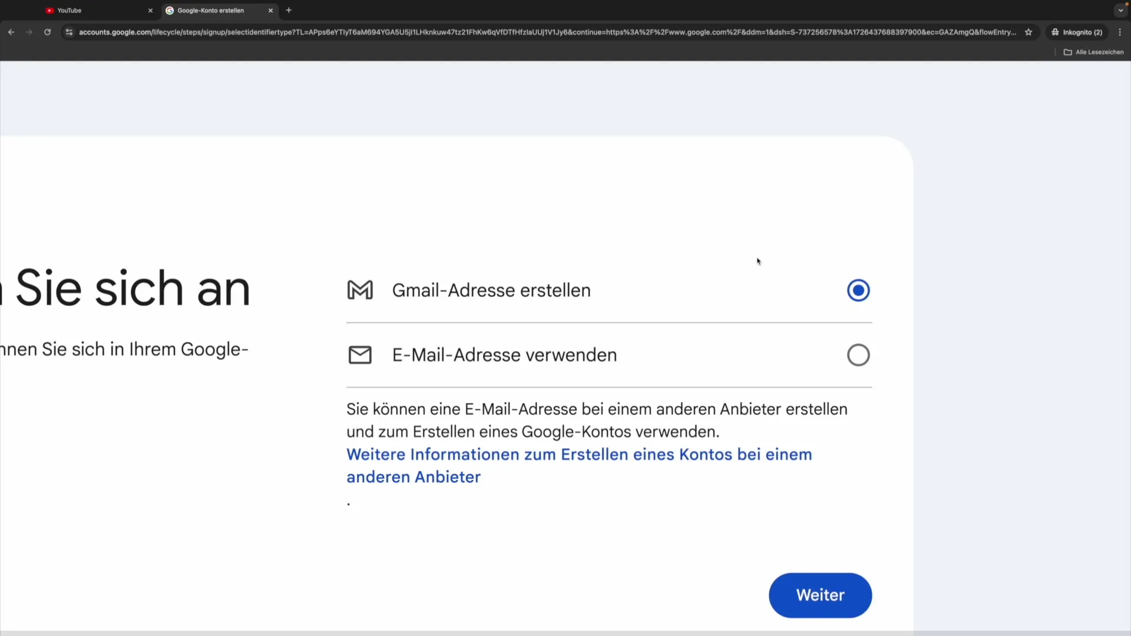Click the Gmail M icon
Screen dimensions: 1131x636
click(360, 290)
